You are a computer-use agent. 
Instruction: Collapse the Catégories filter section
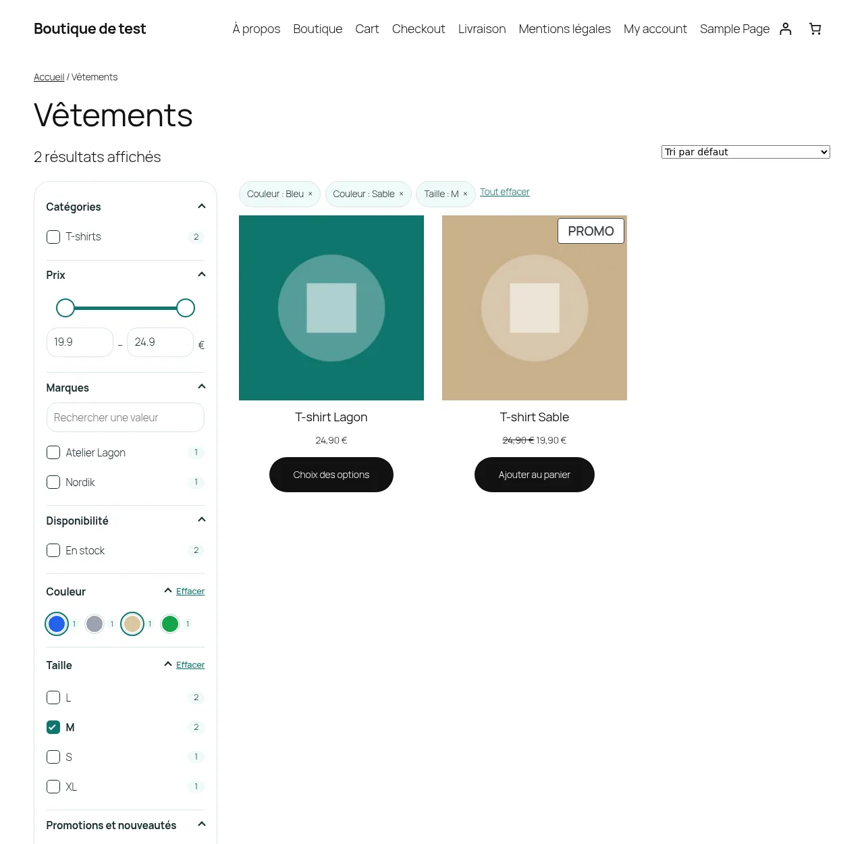click(201, 207)
